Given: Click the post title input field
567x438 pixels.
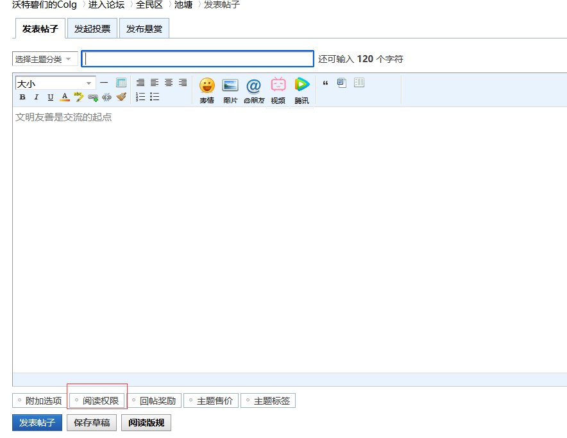Looking at the screenshot, I should coord(198,59).
